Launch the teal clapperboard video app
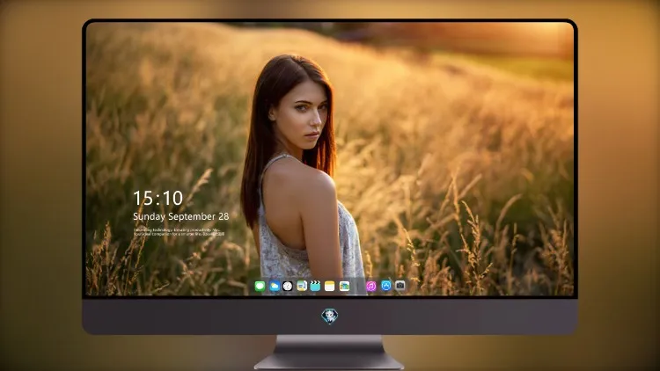The height and width of the screenshot is (371, 660). (315, 286)
